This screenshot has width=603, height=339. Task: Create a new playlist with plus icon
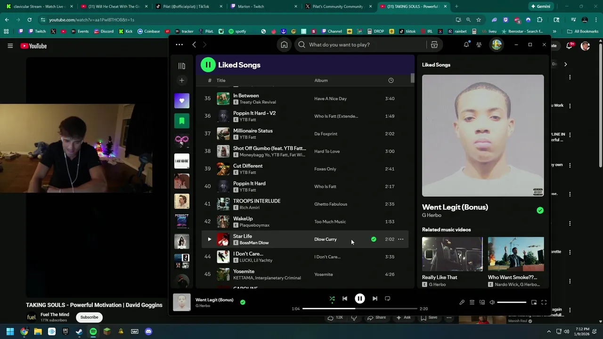(182, 81)
